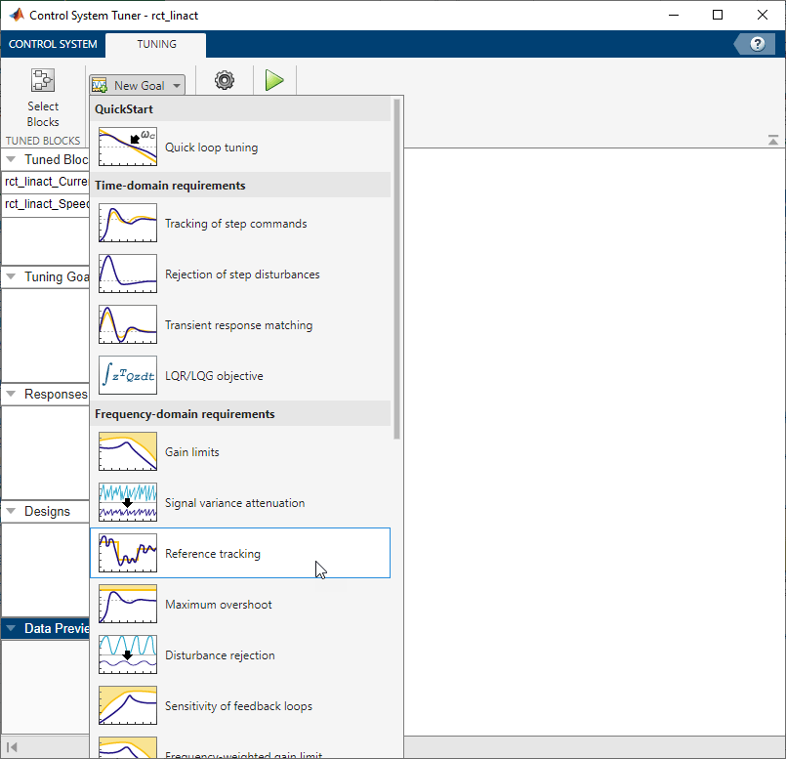Viewport: 786px width, 759px height.
Task: Collapse the Designs panel section
Action: (x=12, y=511)
